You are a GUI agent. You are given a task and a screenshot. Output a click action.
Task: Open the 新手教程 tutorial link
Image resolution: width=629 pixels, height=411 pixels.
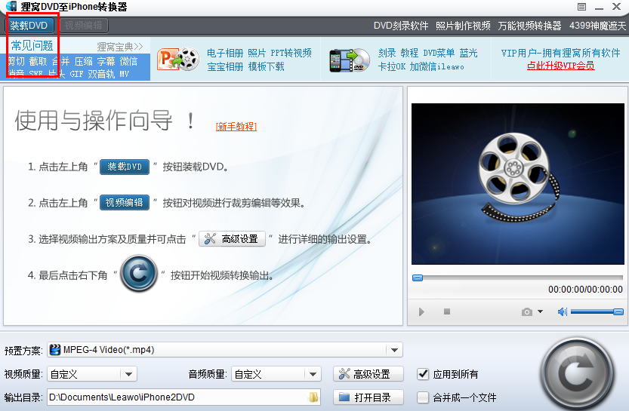pos(236,127)
